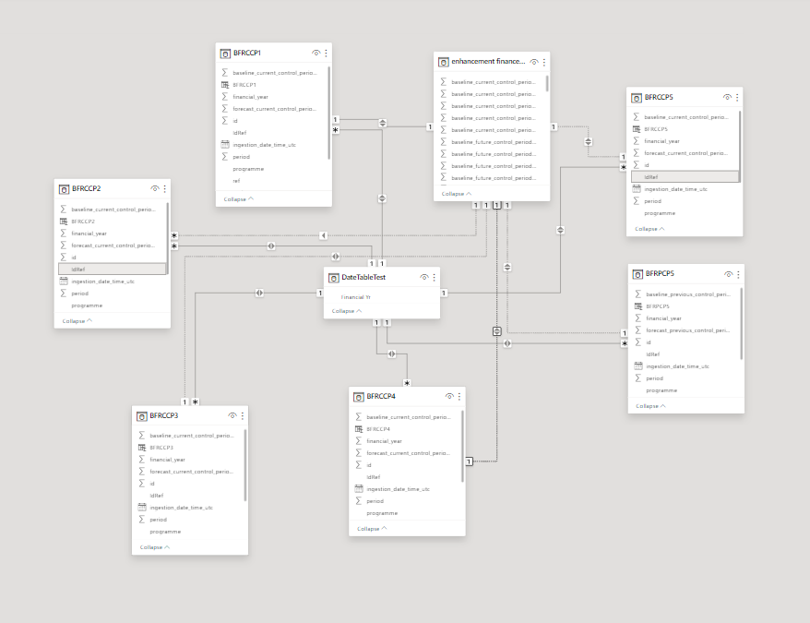Click cross-filter arrow between BFRCCP1 and enhancement finance

click(x=382, y=123)
